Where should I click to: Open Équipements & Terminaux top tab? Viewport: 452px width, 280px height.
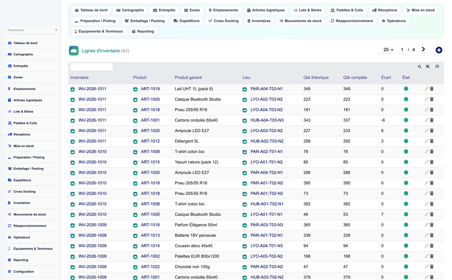99,32
